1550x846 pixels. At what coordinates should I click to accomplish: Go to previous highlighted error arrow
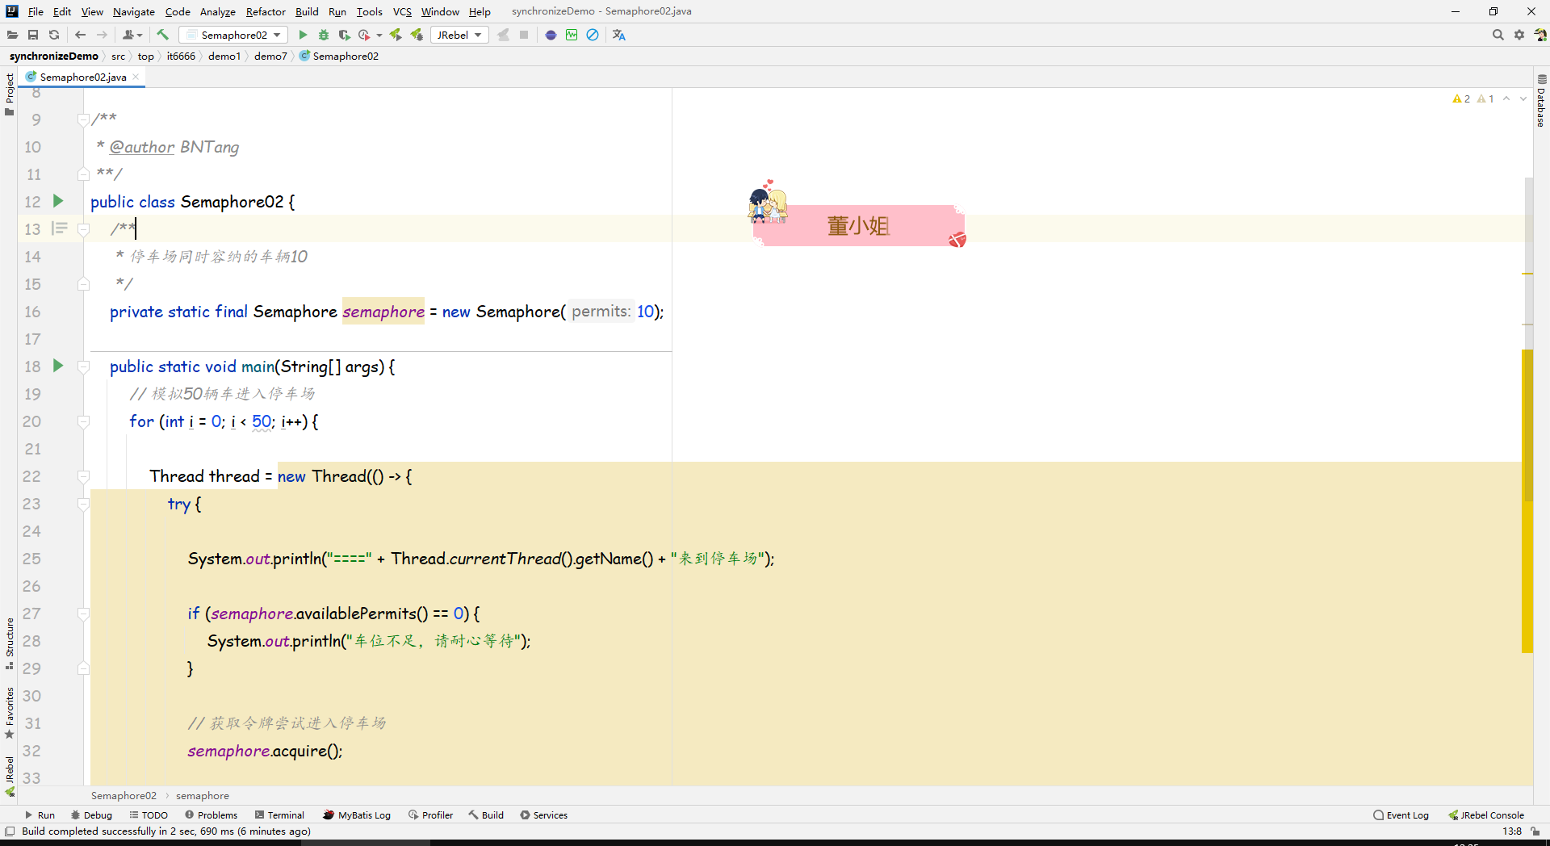pyautogui.click(x=1506, y=98)
